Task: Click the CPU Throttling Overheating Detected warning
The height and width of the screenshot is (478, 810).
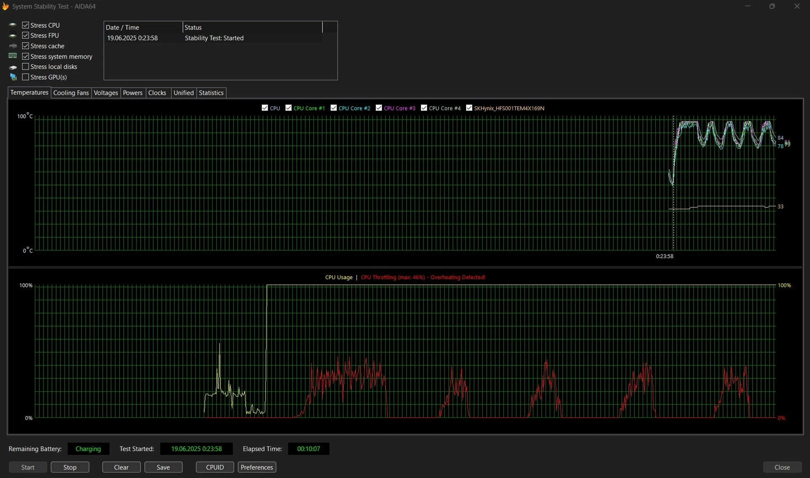Action: click(423, 277)
